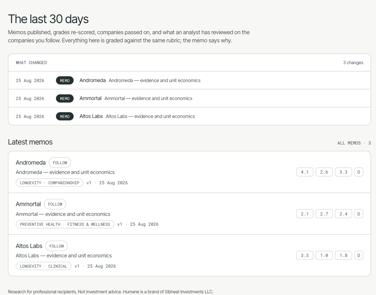376x295 pixels.
Task: Click Altos Labs in the What Changed list
Action: [91, 116]
